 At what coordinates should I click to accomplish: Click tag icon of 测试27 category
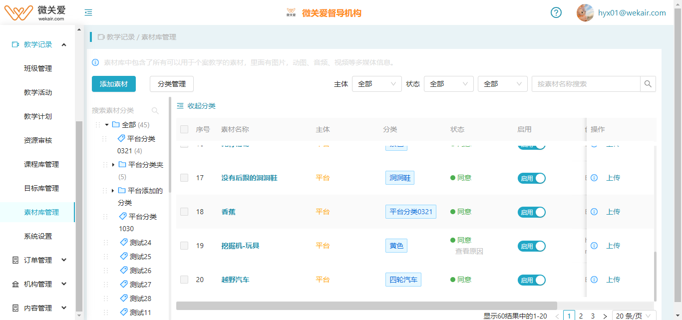(x=124, y=284)
